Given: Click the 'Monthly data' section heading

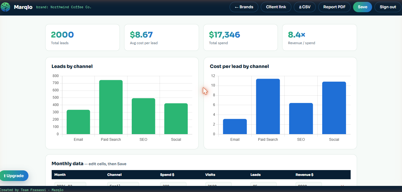Looking at the screenshot, I should coord(67,164).
